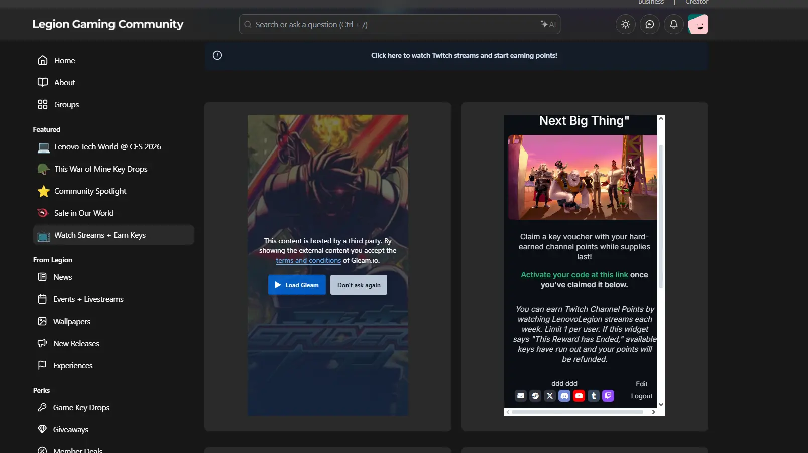808x453 pixels.
Task: Click widget horizontal scrollbar left arrow
Action: click(508, 412)
